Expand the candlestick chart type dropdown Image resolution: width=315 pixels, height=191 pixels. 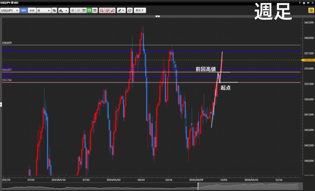point(63,10)
